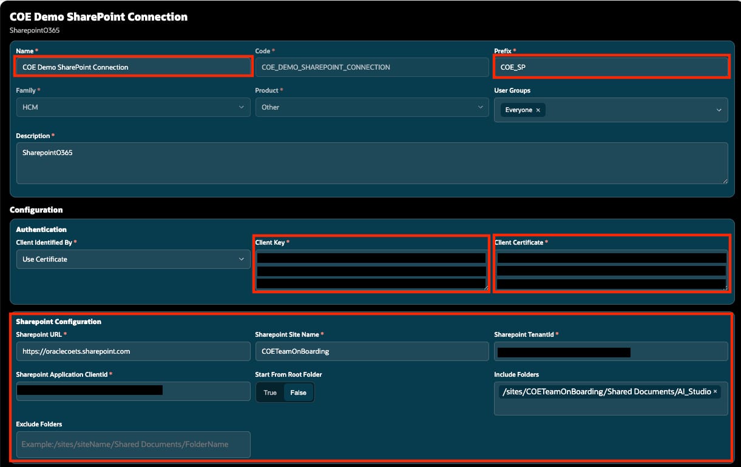The width and height of the screenshot is (741, 467).
Task: Open the Product dropdown showing Other
Action: pyautogui.click(x=372, y=107)
